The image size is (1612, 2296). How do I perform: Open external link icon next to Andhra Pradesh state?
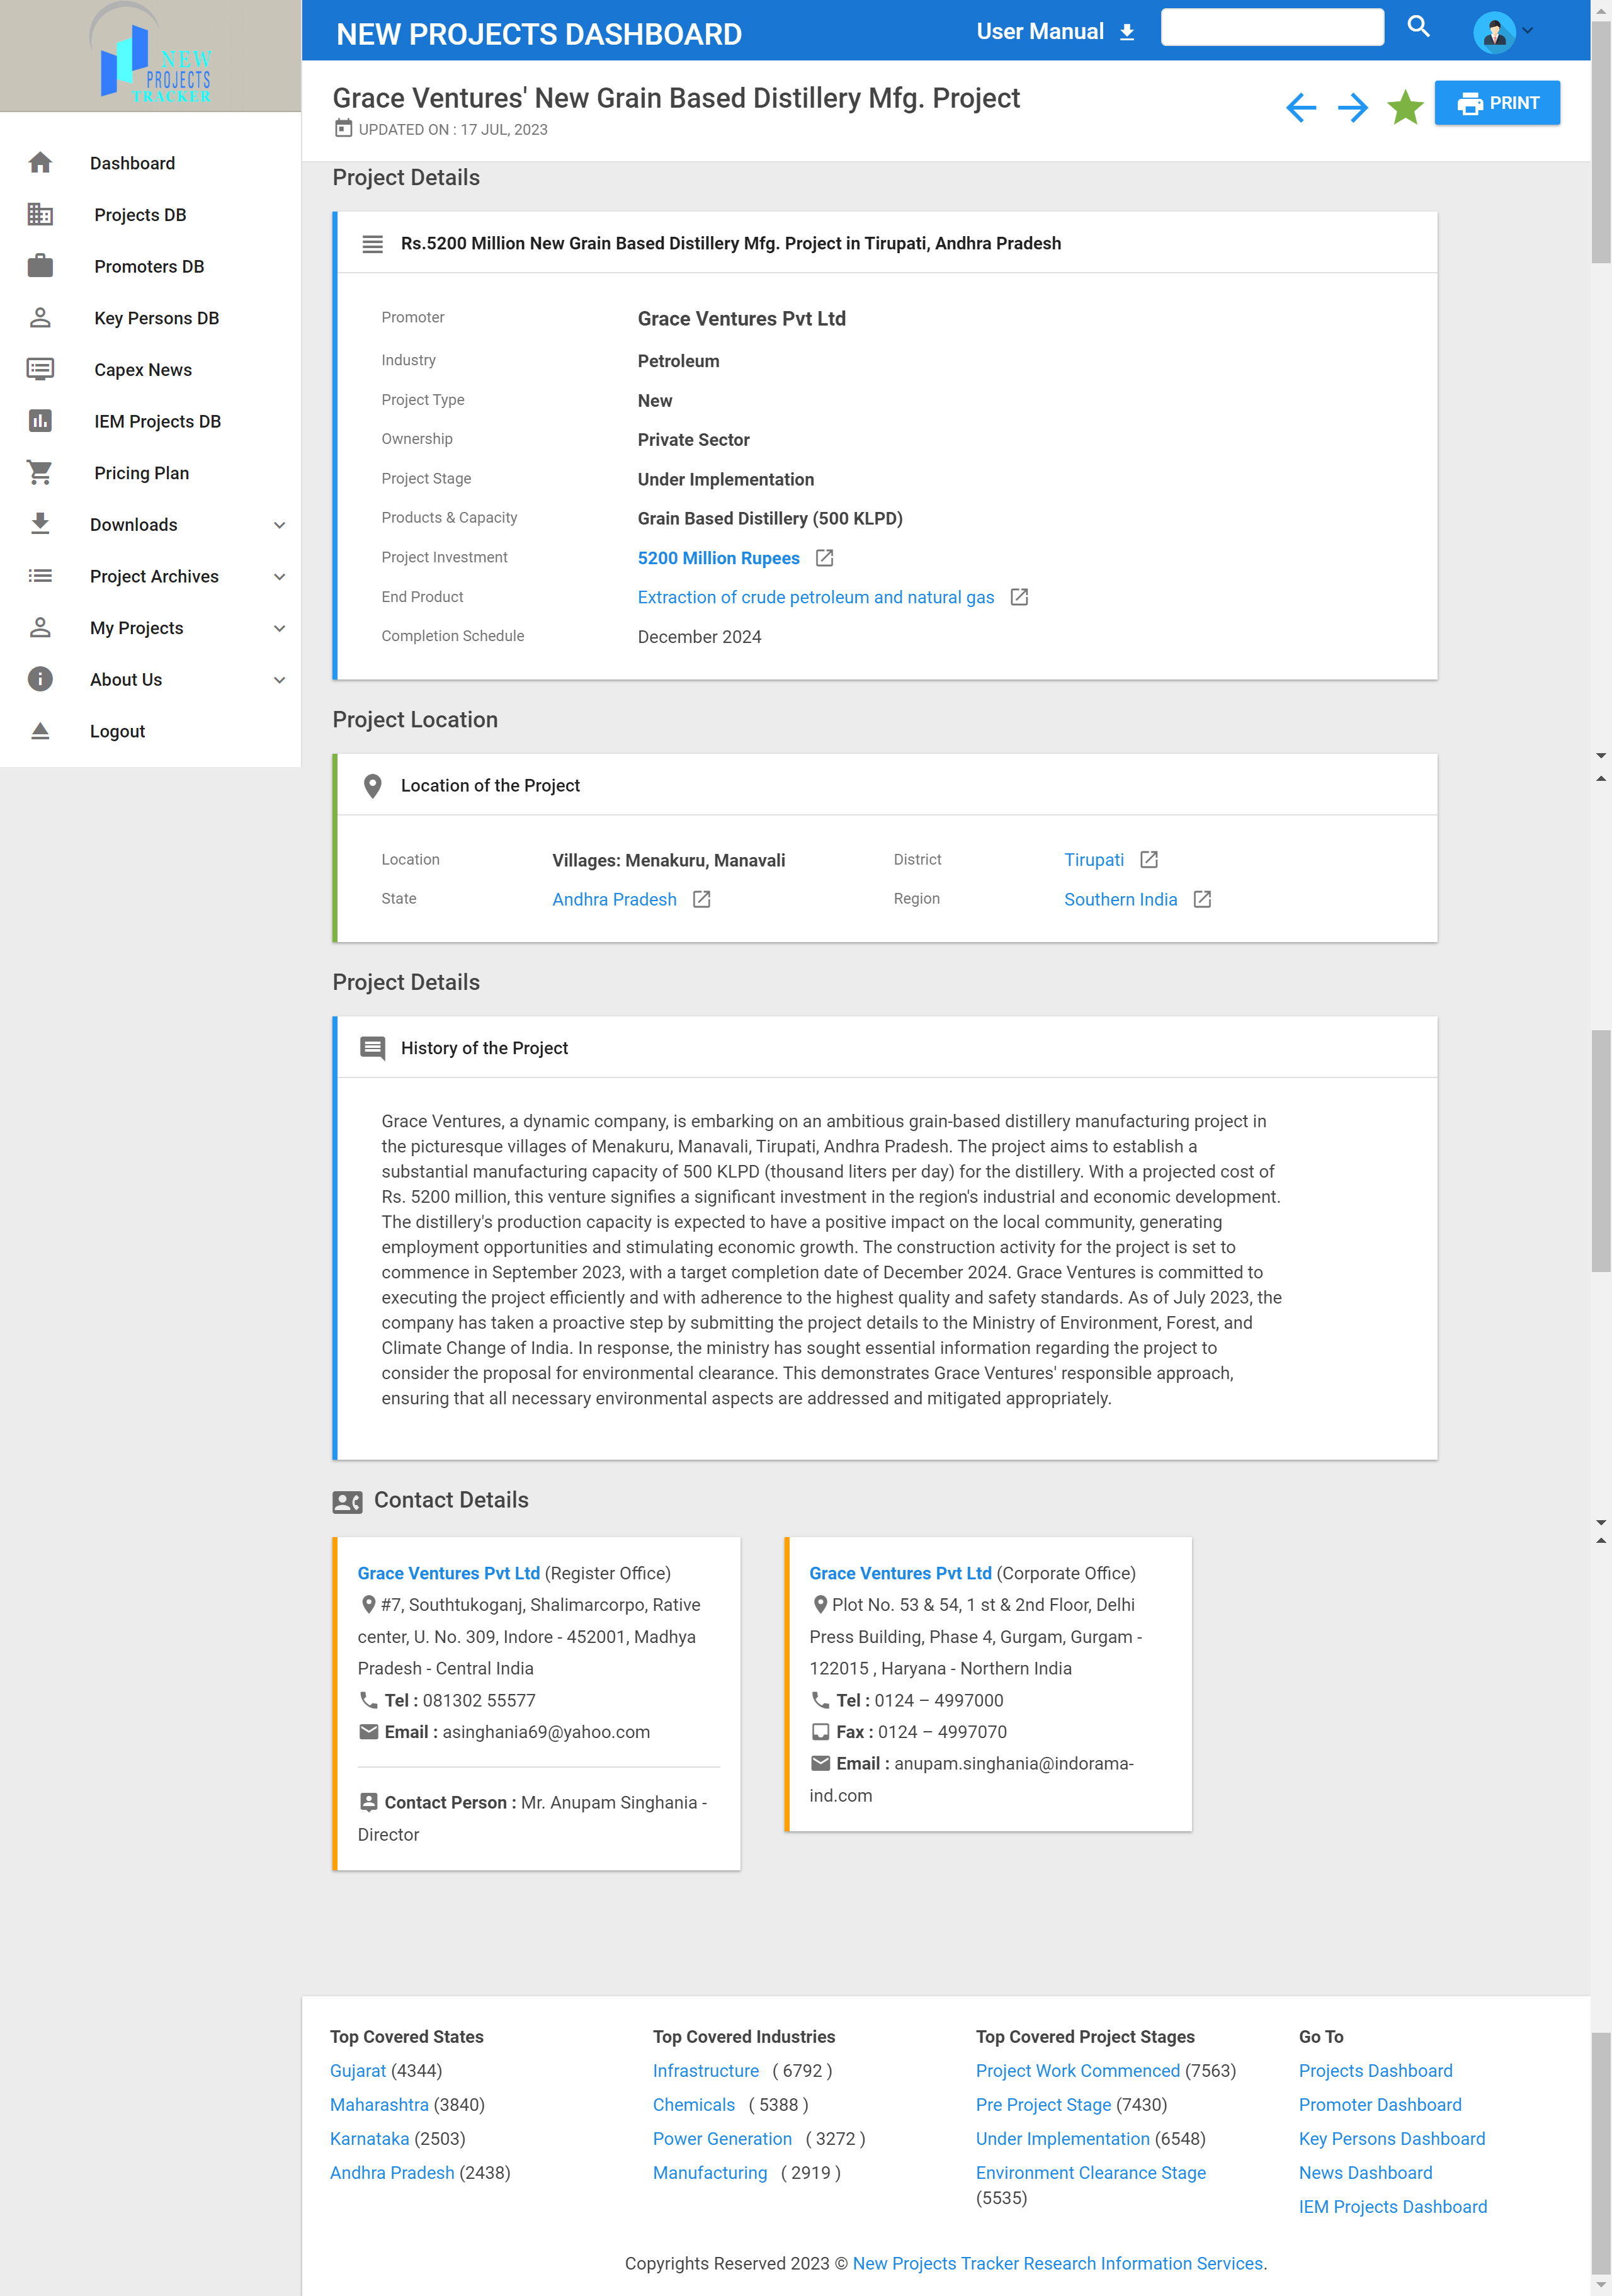(702, 899)
